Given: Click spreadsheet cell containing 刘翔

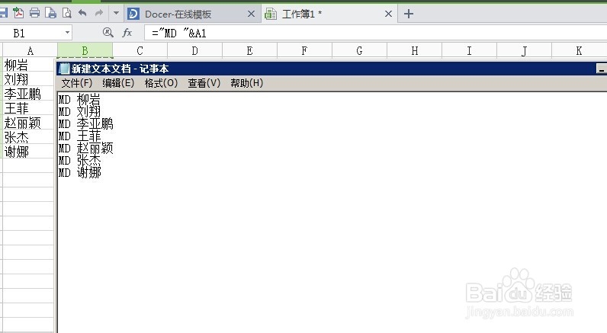Looking at the screenshot, I should click(29, 79).
